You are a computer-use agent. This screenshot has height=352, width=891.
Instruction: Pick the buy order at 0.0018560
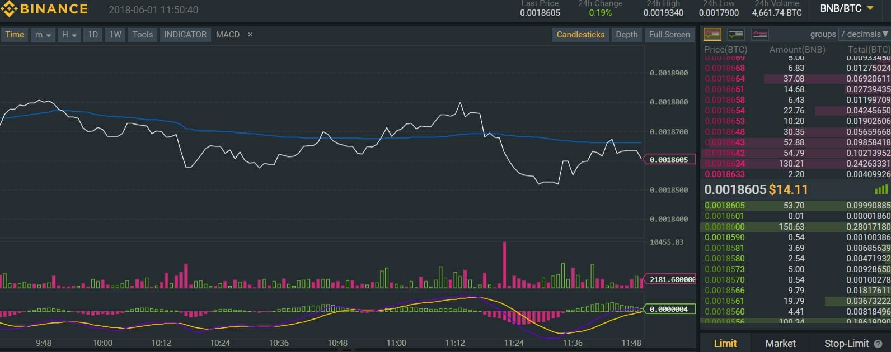(795, 312)
